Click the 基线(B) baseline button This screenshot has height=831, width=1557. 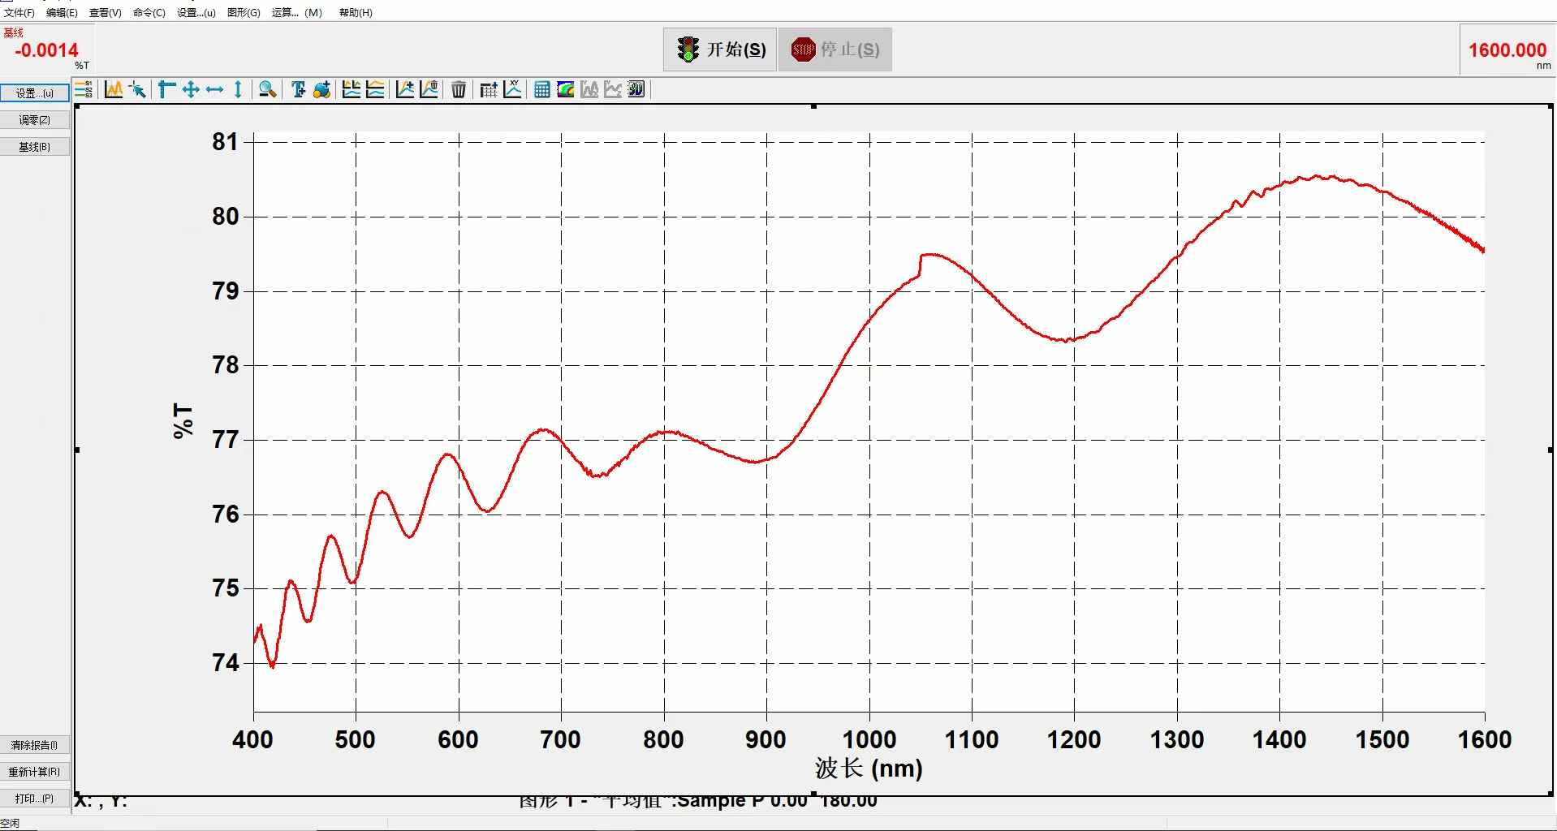(x=35, y=147)
